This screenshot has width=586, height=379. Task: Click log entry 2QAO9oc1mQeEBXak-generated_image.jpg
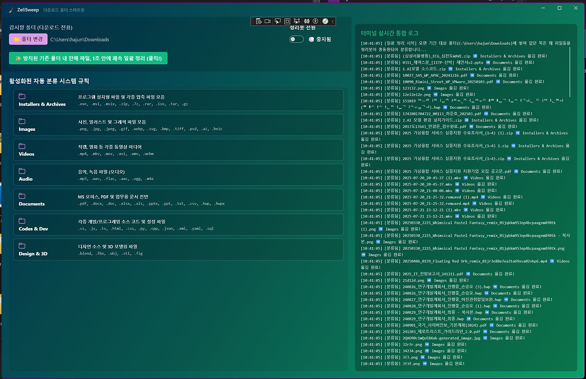coord(443,338)
